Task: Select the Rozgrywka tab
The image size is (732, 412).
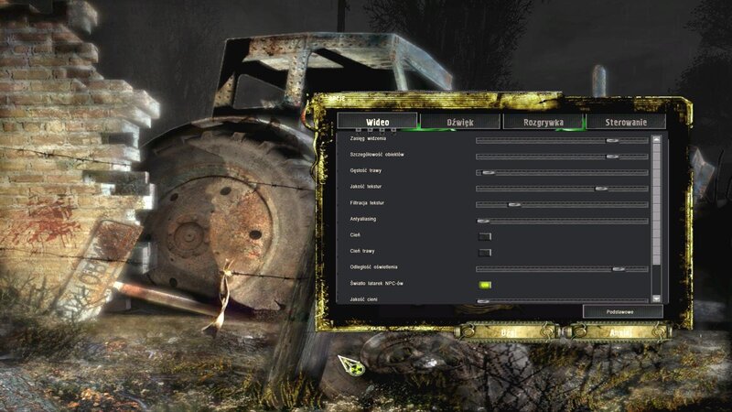Action: (541, 122)
